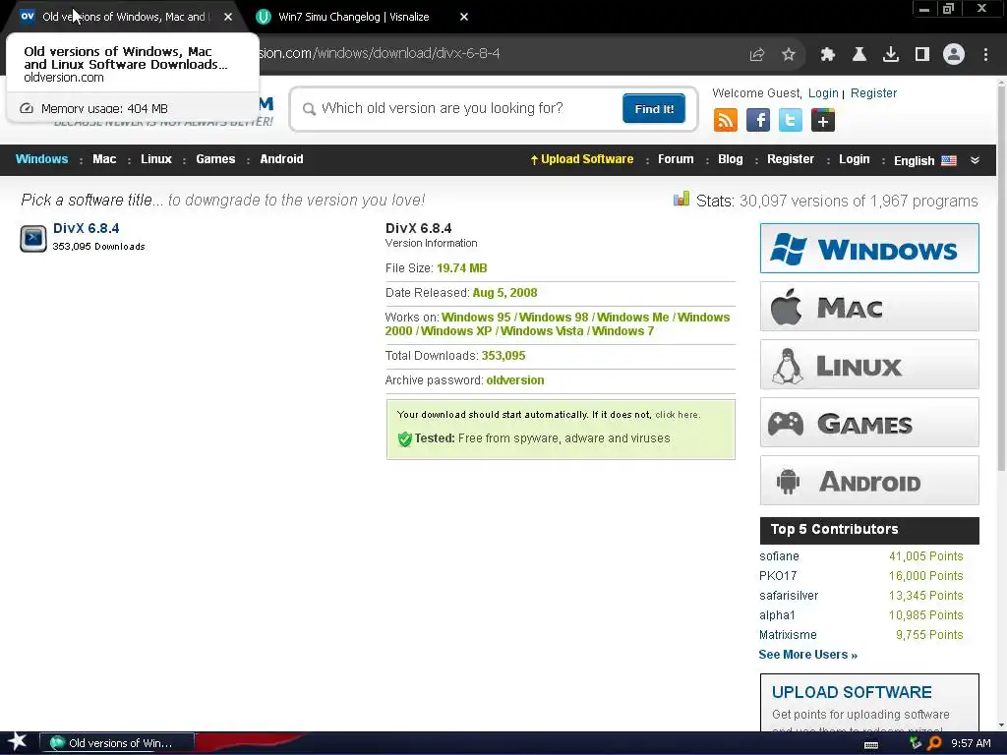Click Upload Software in the nav bar
Viewport: 1007px width, 755px height.
pyautogui.click(x=582, y=159)
